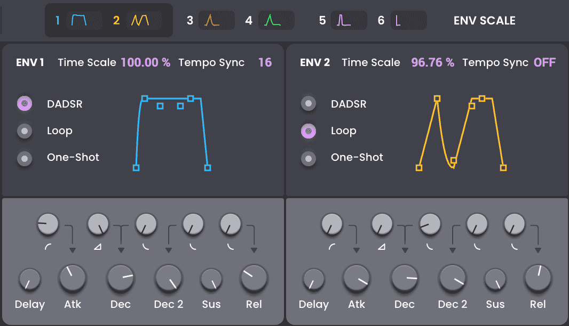Click the ENV 2 panel title
This screenshot has height=326, width=569.
pyautogui.click(x=315, y=62)
